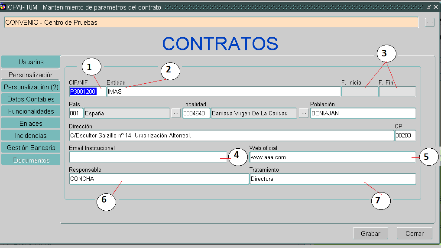This screenshot has width=441, height=248.
Task: Click the CONTRATOS heading text
Action: pyautogui.click(x=220, y=44)
